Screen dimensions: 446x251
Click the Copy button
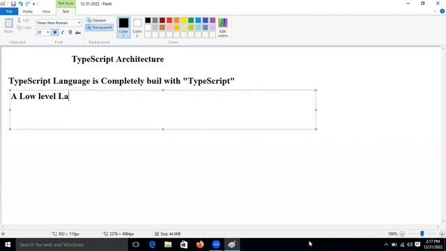click(x=24, y=28)
